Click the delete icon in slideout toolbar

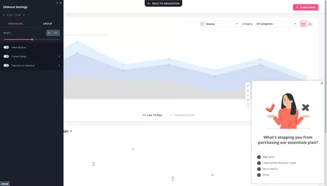(x=248, y=86)
